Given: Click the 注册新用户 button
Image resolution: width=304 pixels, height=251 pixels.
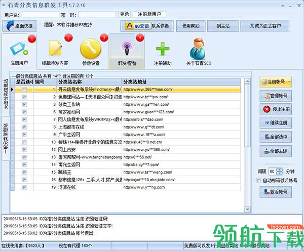Looking at the screenshot, I should pos(149,14).
